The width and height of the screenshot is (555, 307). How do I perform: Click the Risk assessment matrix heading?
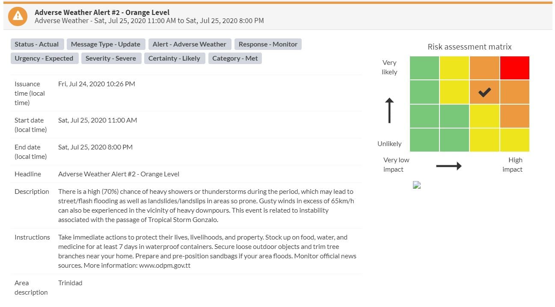469,47
